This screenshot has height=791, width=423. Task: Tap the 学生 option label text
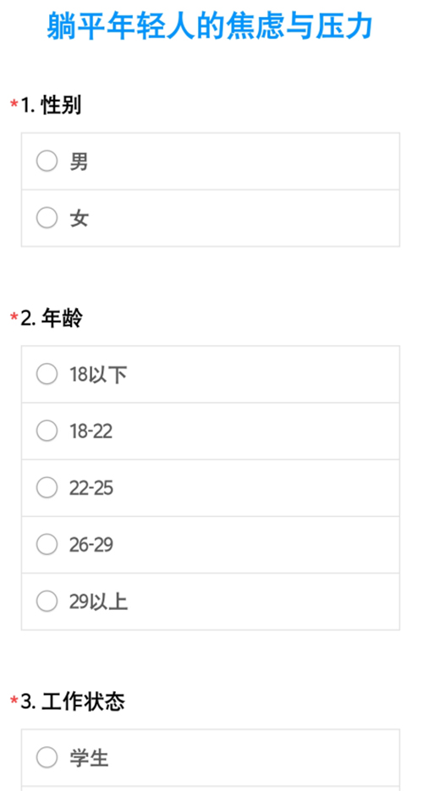click(89, 758)
